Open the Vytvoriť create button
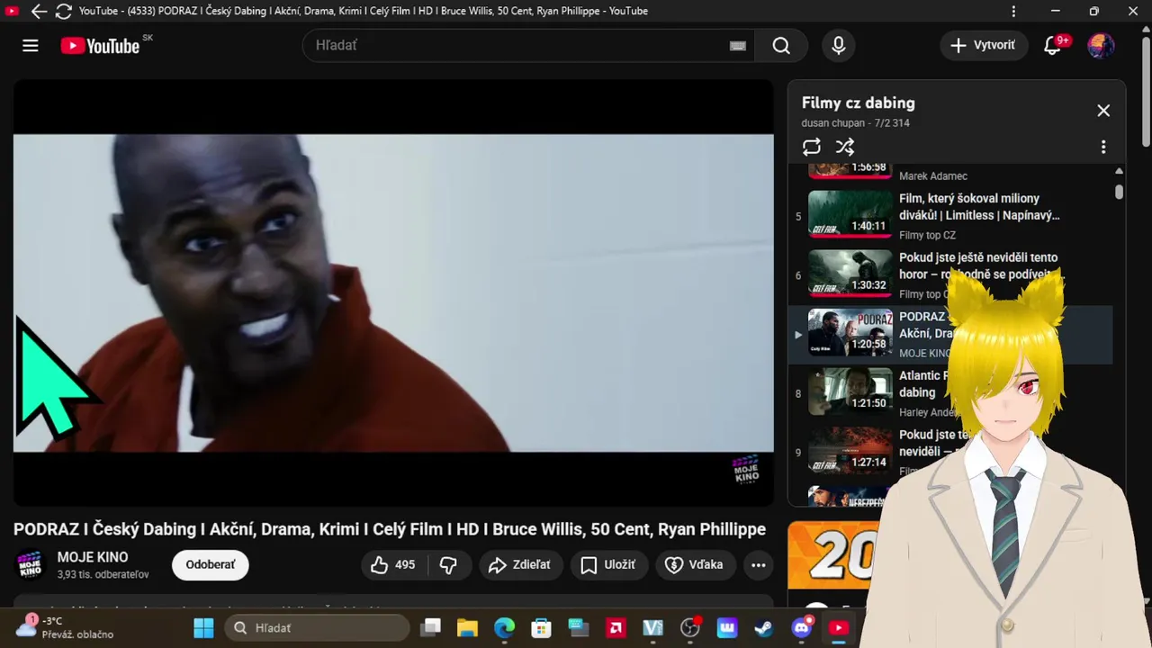 (984, 46)
